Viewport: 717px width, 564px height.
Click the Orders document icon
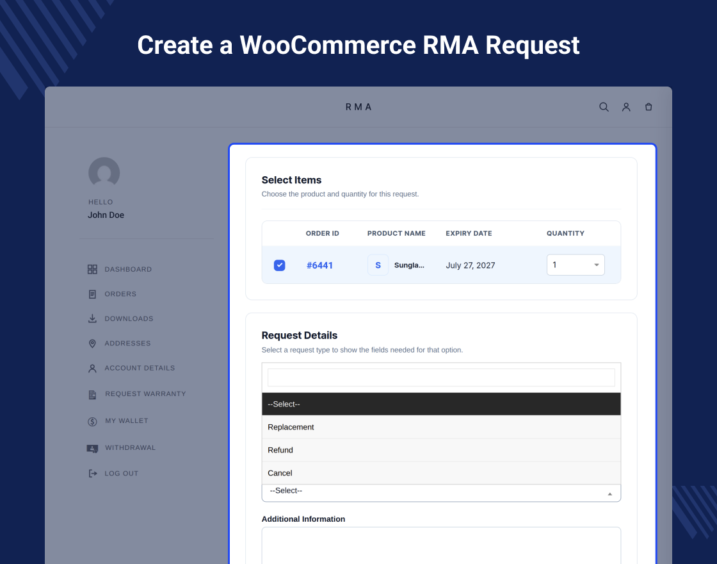[92, 294]
